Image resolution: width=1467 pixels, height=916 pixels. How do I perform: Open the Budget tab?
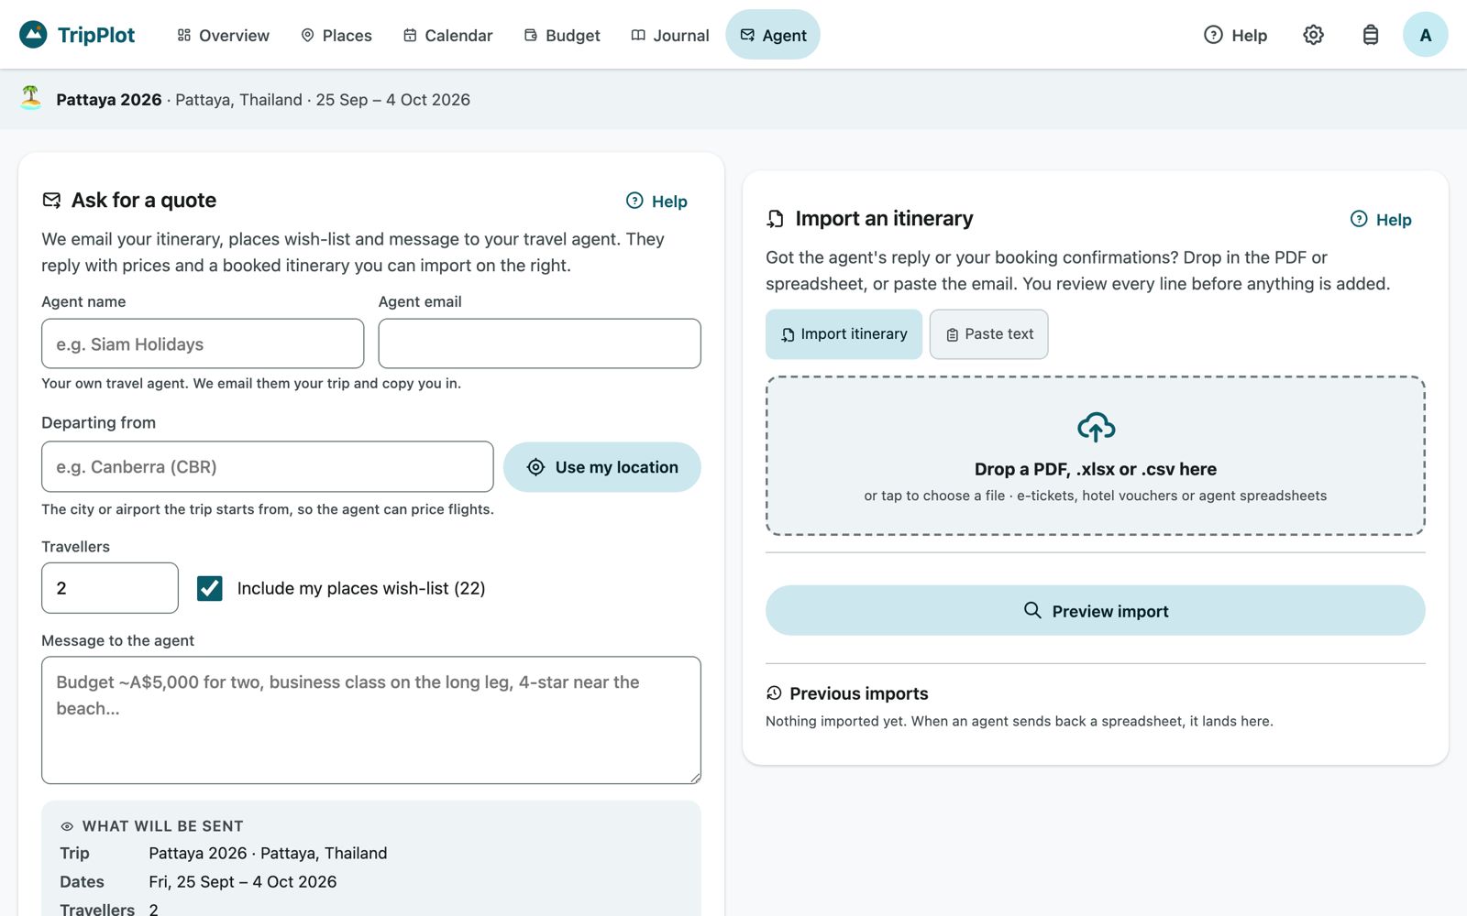pos(562,35)
